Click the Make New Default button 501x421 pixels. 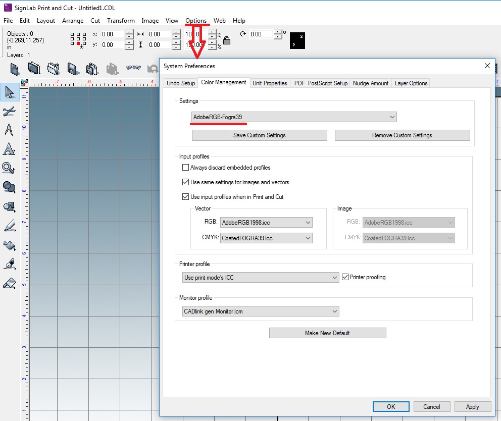[327, 333]
